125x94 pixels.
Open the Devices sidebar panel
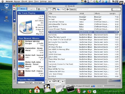(x=14, y=77)
